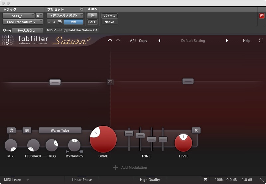Image resolution: width=266 pixels, height=184 pixels.
Task: Click the crossover band split marker
Action: (110, 82)
